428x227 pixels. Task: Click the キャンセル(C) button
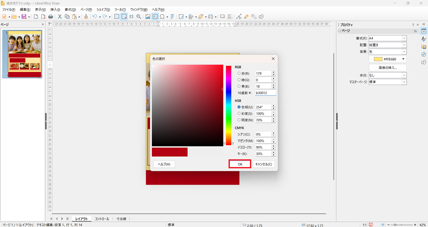tap(263, 164)
